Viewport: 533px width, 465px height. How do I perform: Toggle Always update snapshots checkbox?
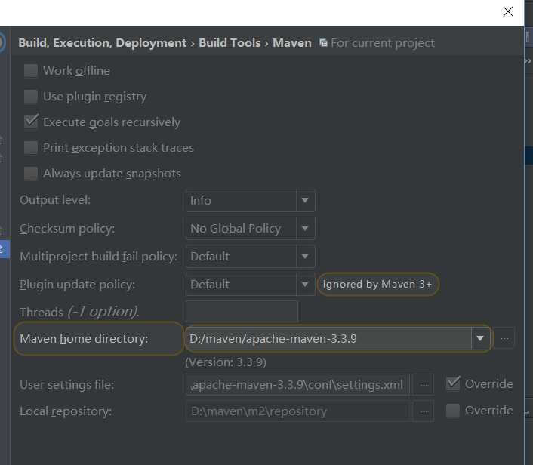point(31,173)
